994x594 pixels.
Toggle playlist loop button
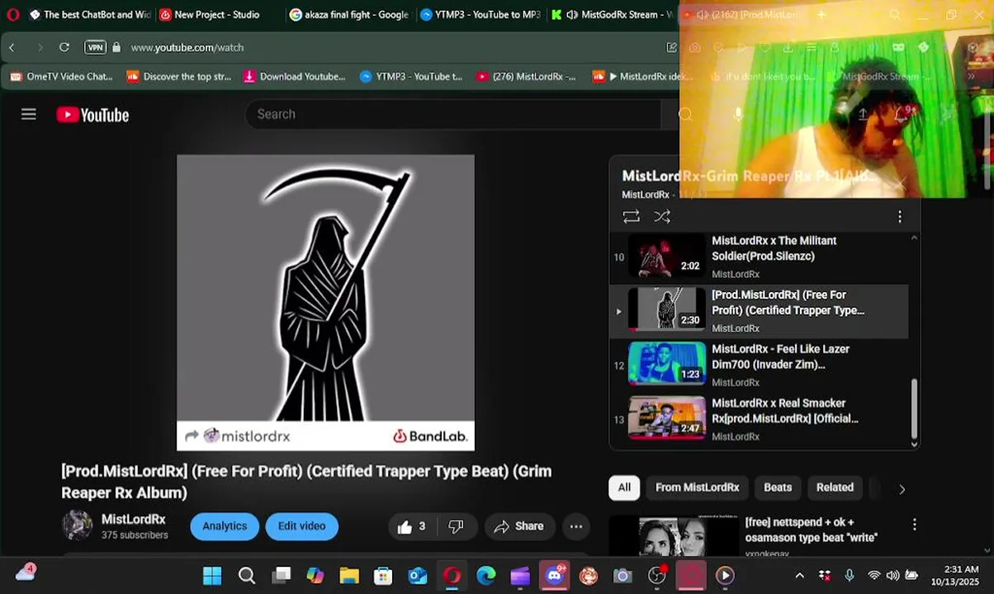(632, 217)
